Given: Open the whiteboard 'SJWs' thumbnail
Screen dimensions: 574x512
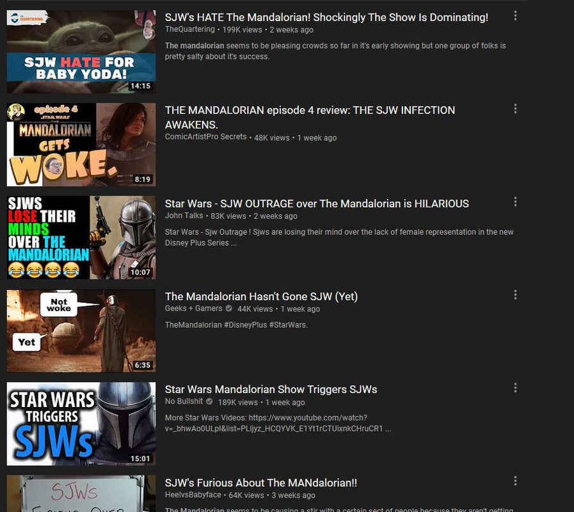Looking at the screenshot, I should pyautogui.click(x=81, y=493).
